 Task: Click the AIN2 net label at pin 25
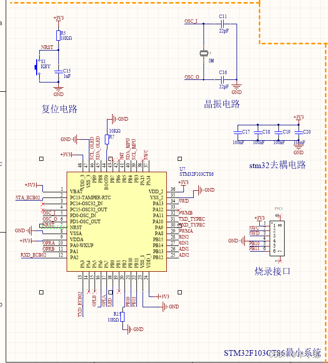point(183,255)
